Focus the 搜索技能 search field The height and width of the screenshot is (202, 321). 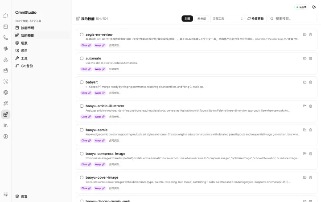point(292,18)
